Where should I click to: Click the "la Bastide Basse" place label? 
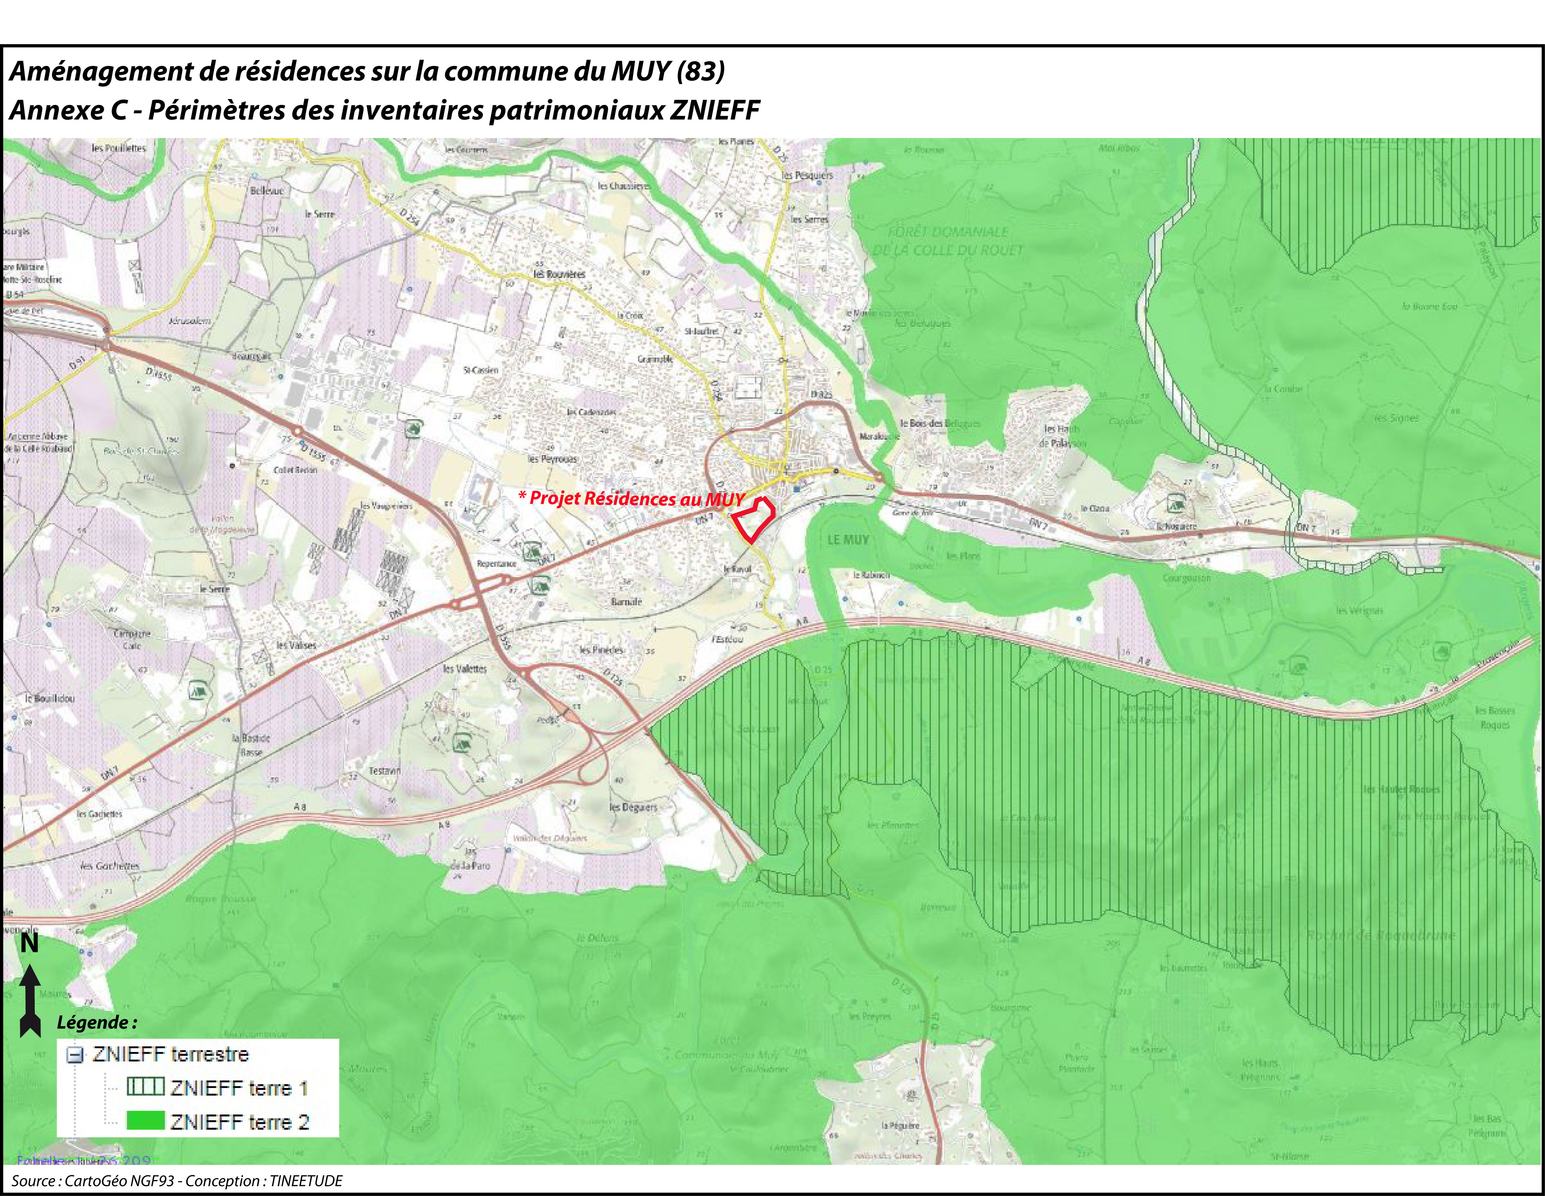251,745
